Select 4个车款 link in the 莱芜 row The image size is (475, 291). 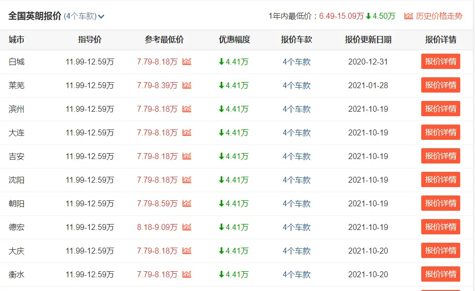click(x=296, y=85)
